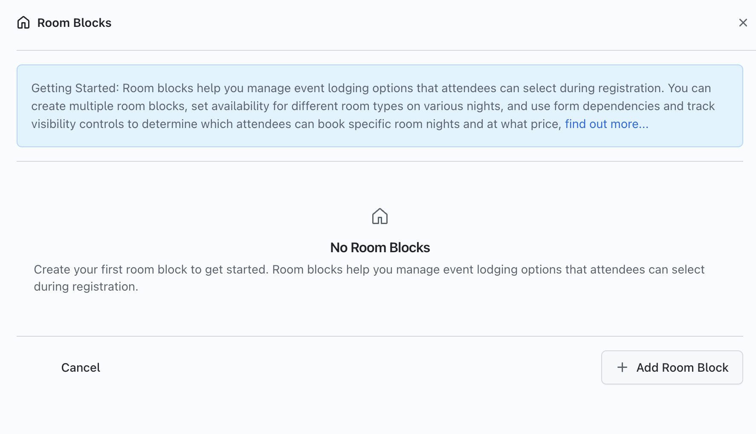Click the 'Getting Started:' label in banner
This screenshot has height=434, width=756.
(75, 88)
